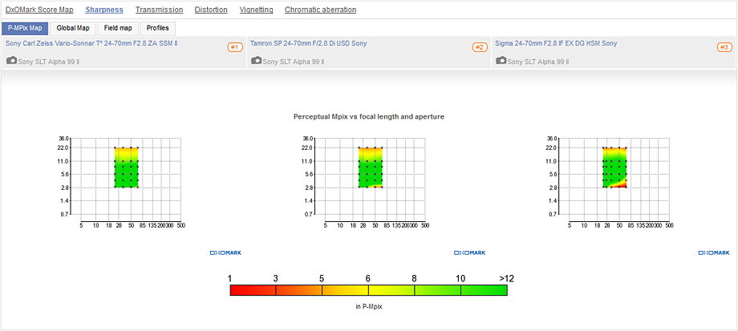
Task: Click the #2 rank badge
Action: 480,47
